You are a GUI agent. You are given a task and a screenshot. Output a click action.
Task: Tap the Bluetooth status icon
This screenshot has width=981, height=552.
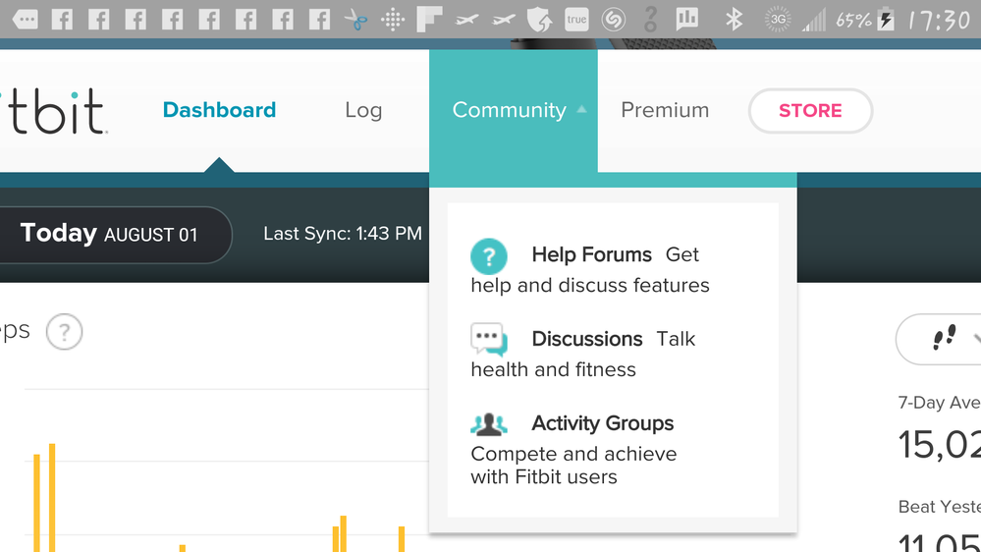click(x=734, y=20)
